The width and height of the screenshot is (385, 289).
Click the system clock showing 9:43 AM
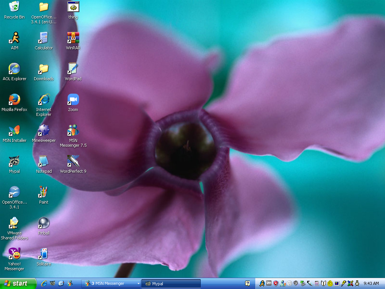coord(371,284)
